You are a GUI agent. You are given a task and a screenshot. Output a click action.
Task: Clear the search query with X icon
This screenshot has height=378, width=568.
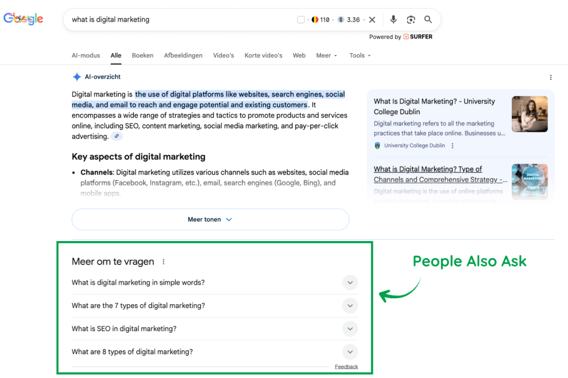point(372,20)
